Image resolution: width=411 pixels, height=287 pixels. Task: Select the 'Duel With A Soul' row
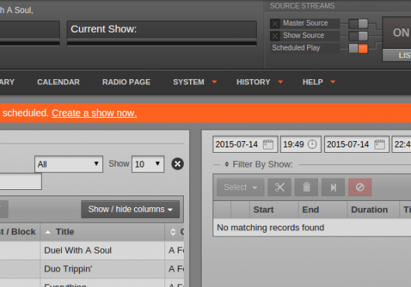(x=92, y=251)
